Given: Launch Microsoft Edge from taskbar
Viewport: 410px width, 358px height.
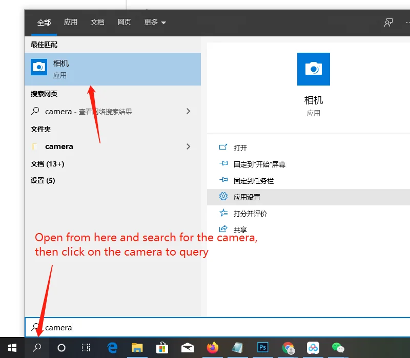Looking at the screenshot, I should (x=112, y=348).
